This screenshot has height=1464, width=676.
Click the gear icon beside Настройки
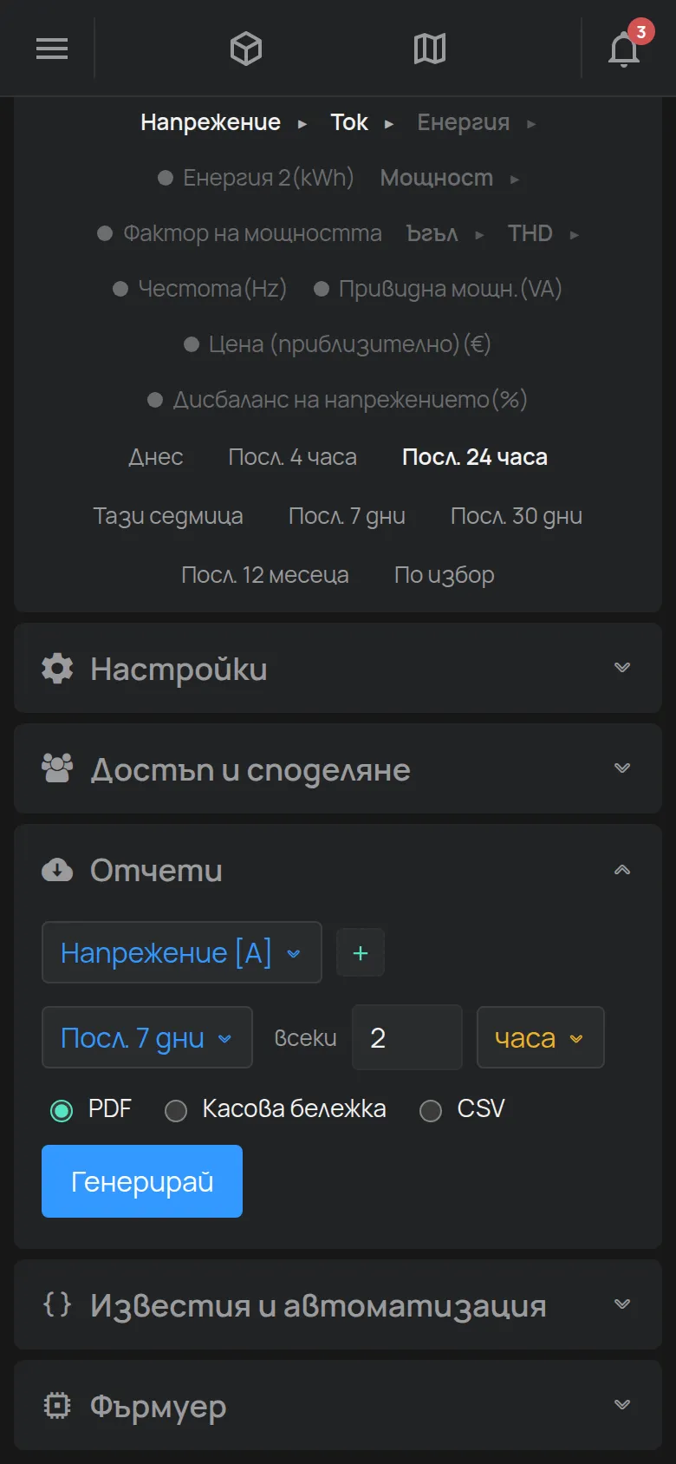[x=57, y=669]
